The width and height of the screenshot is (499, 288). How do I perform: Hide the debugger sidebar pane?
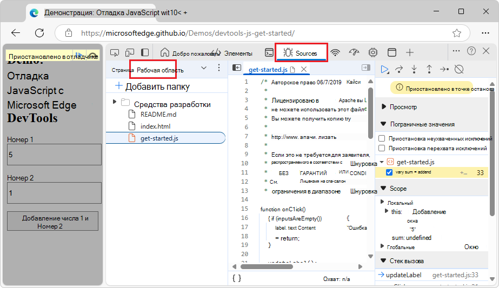(x=366, y=68)
